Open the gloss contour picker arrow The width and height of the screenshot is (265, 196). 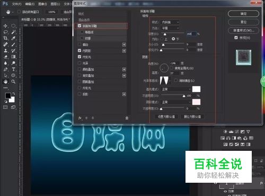point(170,81)
